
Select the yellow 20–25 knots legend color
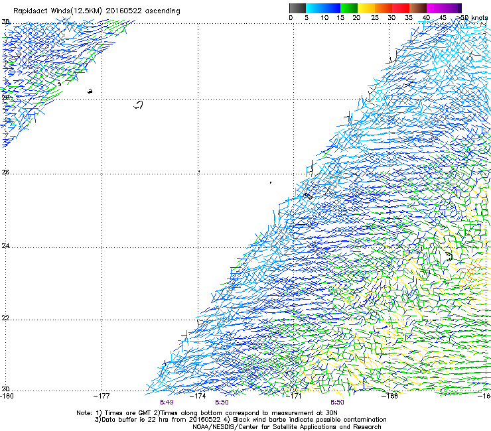pos(366,8)
